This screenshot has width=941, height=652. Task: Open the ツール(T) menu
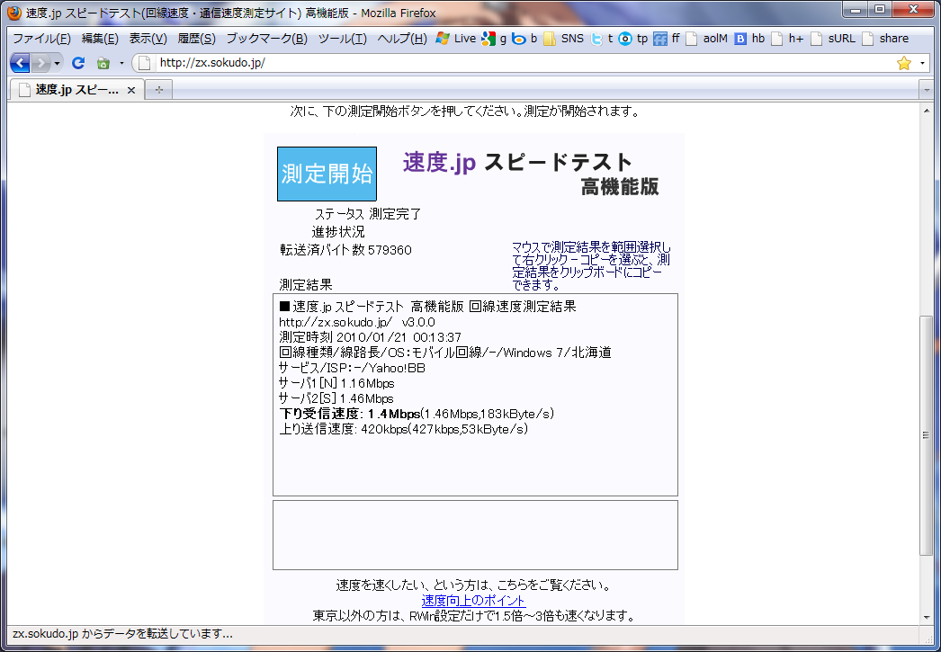tap(342, 39)
